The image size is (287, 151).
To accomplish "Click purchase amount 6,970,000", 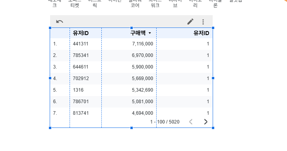I will (x=142, y=55).
